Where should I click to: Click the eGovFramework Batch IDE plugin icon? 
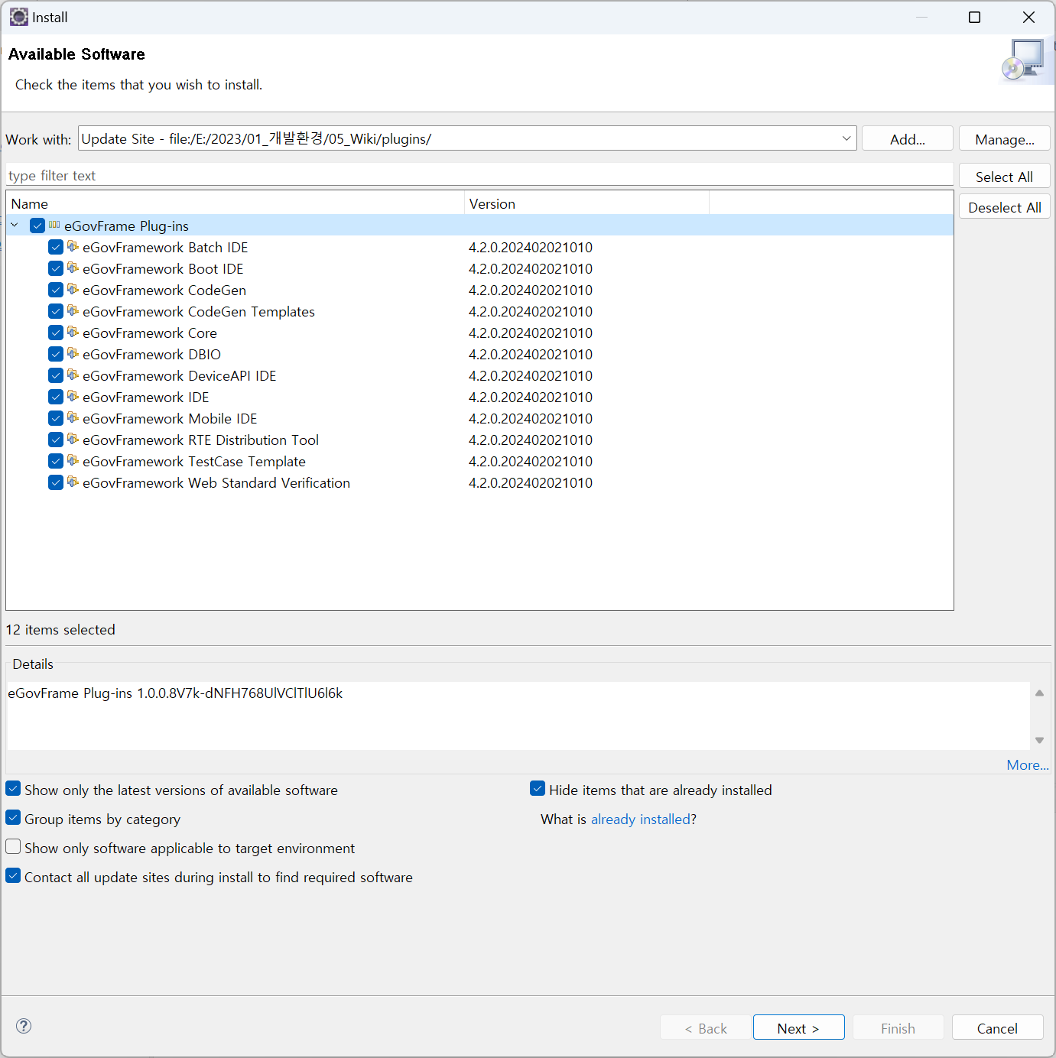pos(73,246)
